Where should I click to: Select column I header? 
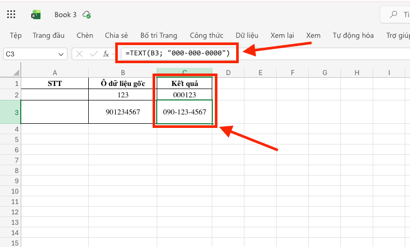[x=389, y=72]
